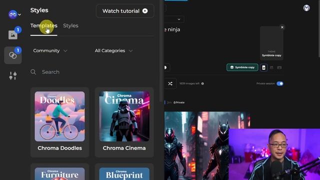Viewport: 320px width, 180px height.
Task: Click the user avatar at top right
Action: (306, 8)
